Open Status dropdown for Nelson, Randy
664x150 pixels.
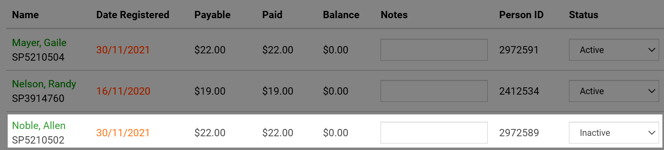coord(614,91)
